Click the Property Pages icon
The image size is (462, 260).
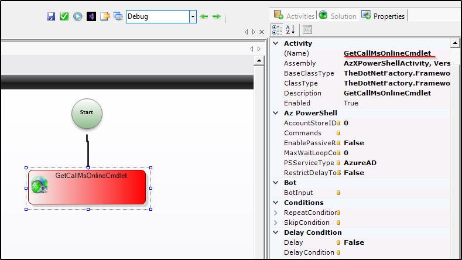pos(307,30)
